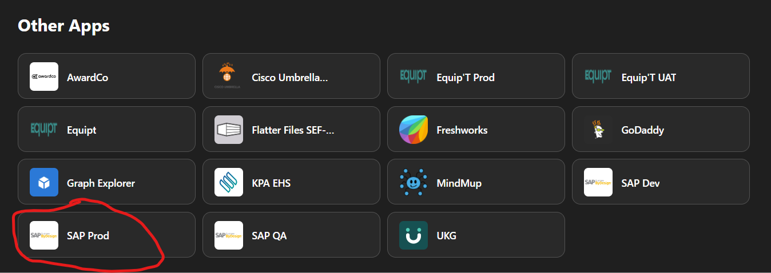Launch the app labeled AwardCo

pos(88,78)
